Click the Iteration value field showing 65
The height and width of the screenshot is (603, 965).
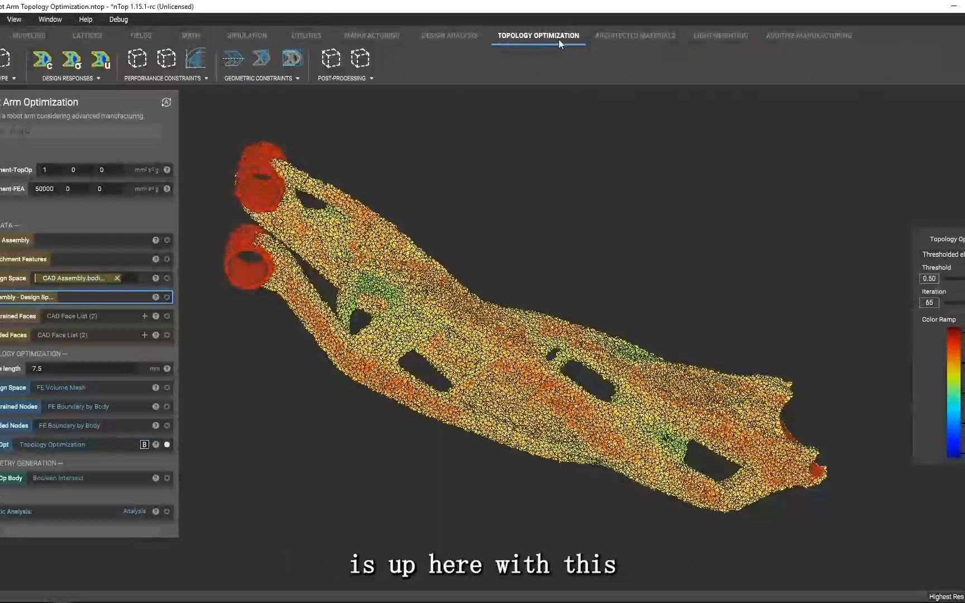[x=929, y=303]
